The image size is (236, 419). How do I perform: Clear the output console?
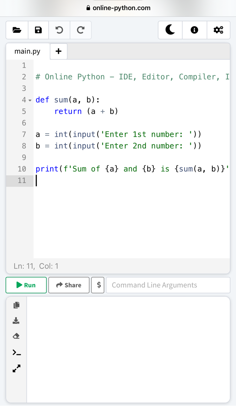pyautogui.click(x=16, y=336)
